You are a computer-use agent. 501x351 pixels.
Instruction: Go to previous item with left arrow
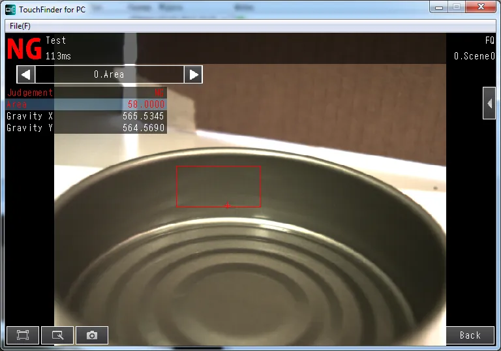tap(25, 74)
